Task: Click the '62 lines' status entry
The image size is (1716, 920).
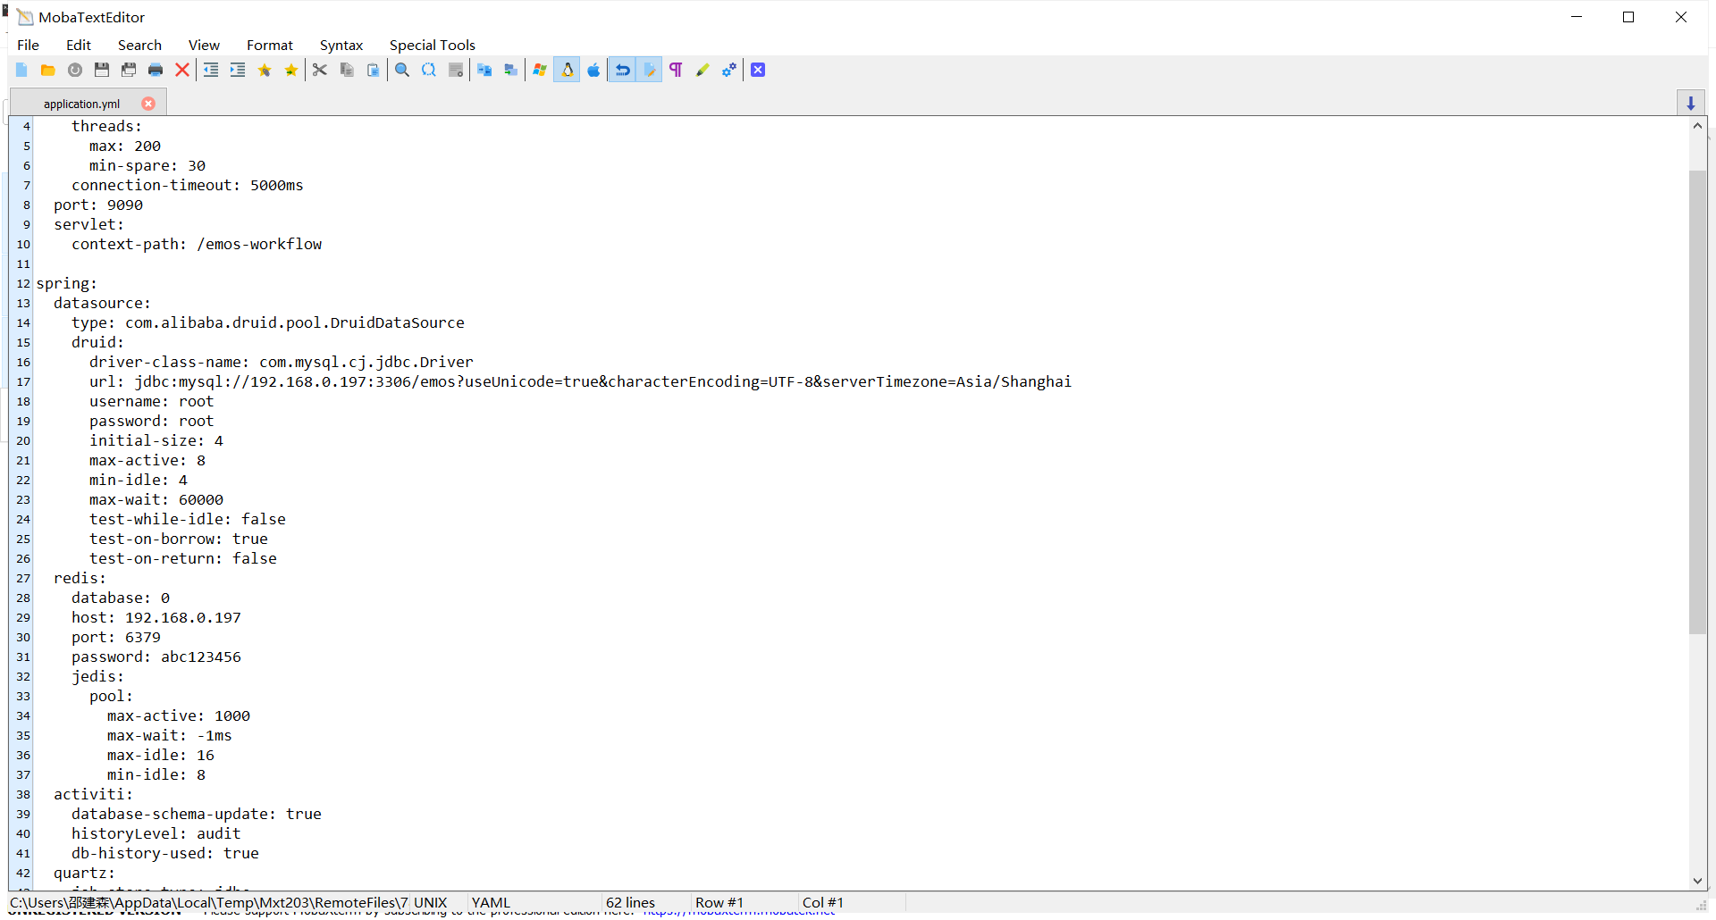Action: [630, 902]
